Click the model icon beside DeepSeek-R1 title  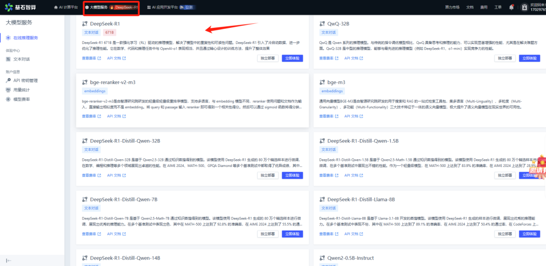tap(84, 24)
